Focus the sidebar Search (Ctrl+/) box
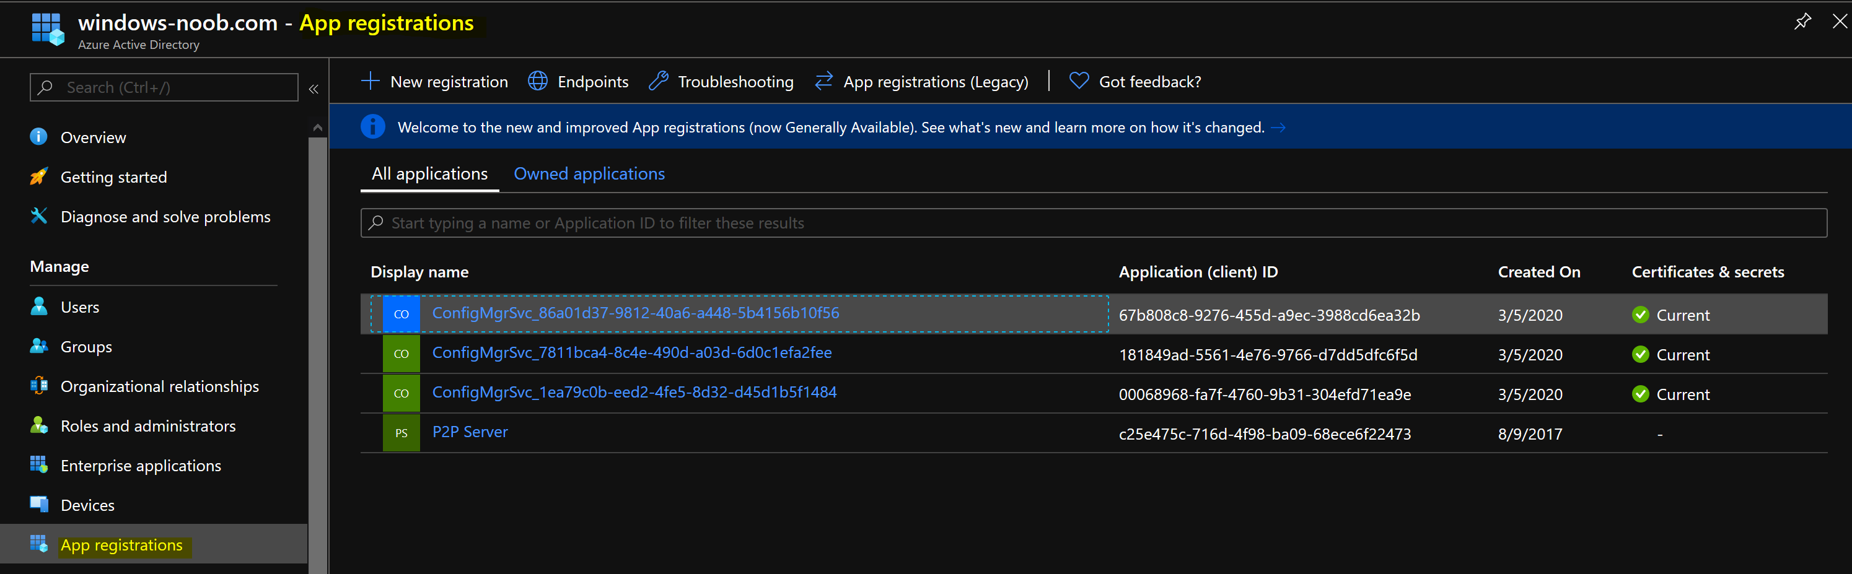Viewport: 1852px width, 574px height. click(x=164, y=88)
